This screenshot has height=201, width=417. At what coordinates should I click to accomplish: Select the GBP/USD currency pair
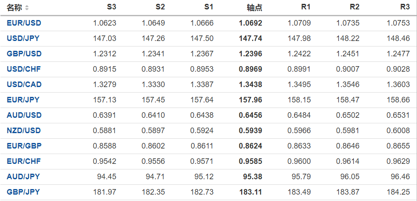click(x=24, y=54)
